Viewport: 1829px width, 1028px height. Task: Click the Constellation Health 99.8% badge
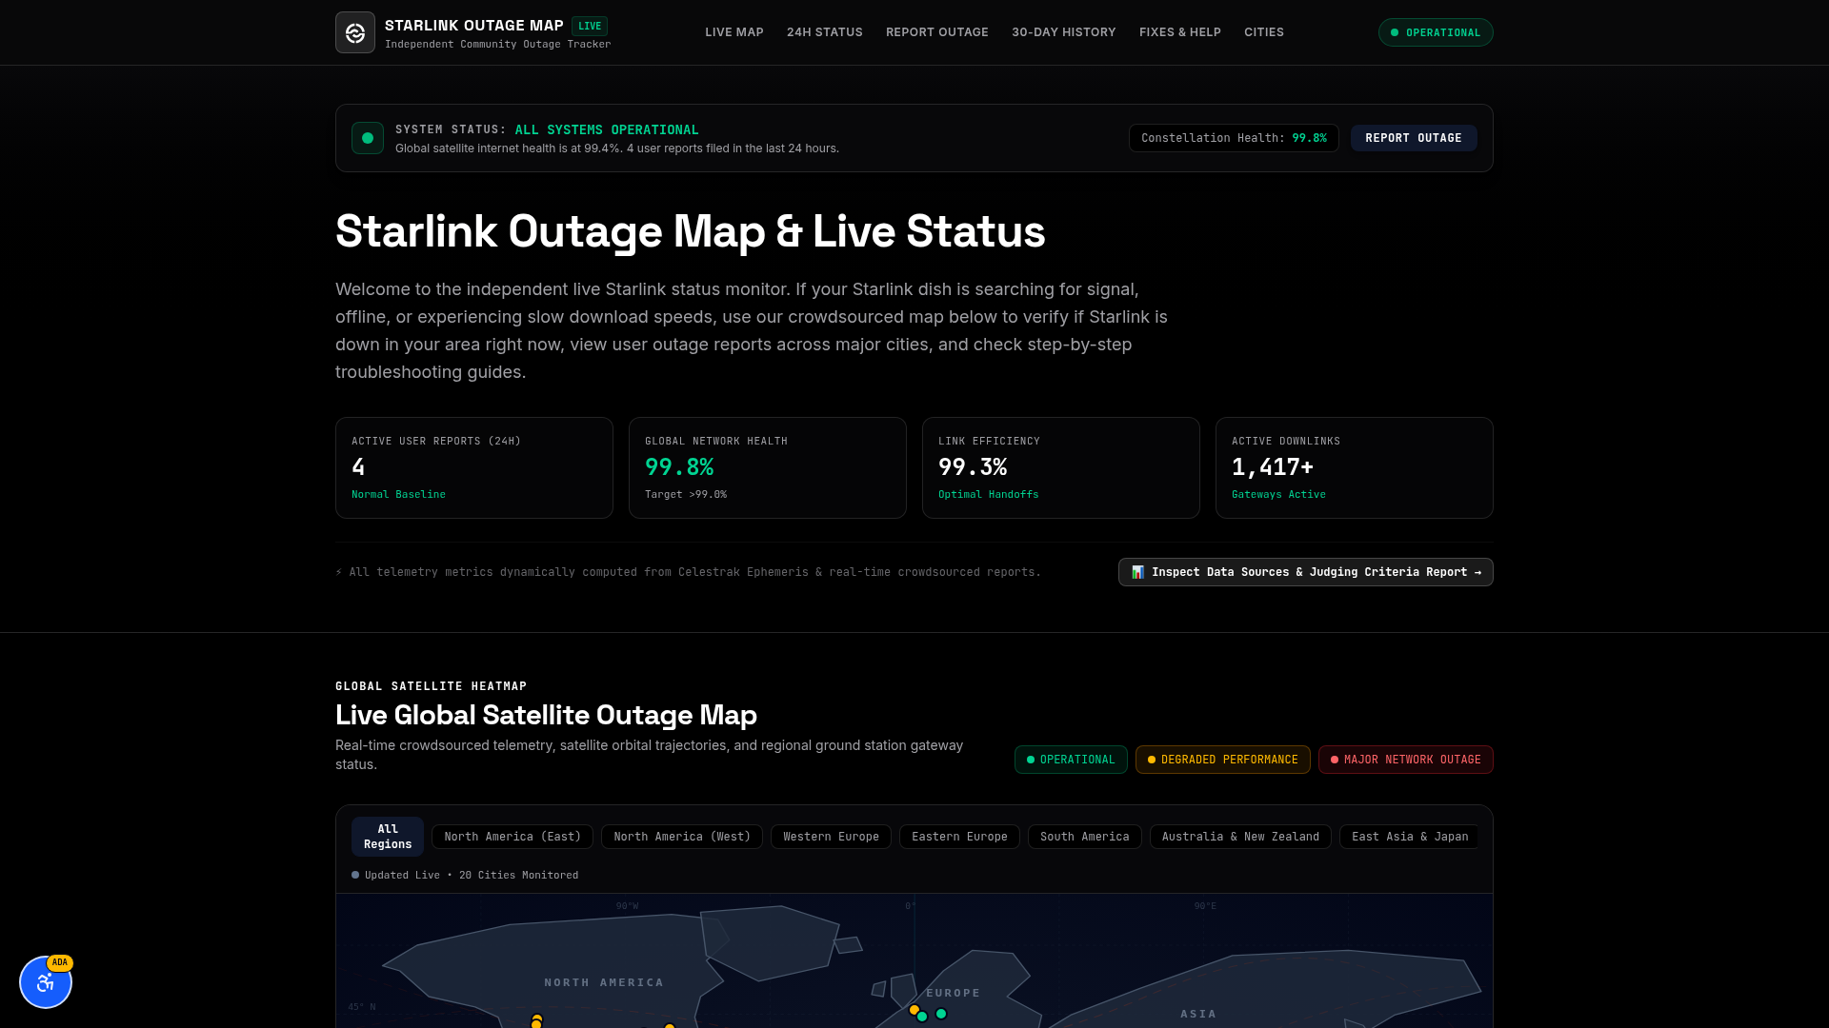[1234, 138]
